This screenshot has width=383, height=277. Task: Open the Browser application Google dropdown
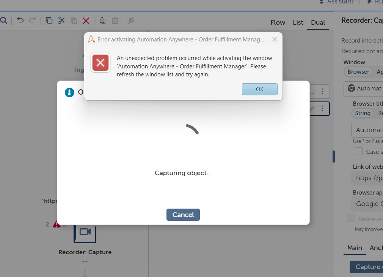(367, 204)
